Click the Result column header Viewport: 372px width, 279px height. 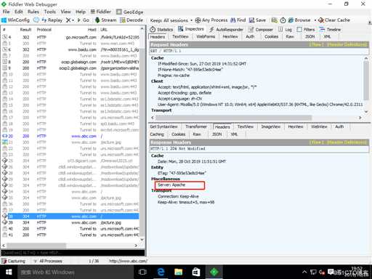click(25, 30)
